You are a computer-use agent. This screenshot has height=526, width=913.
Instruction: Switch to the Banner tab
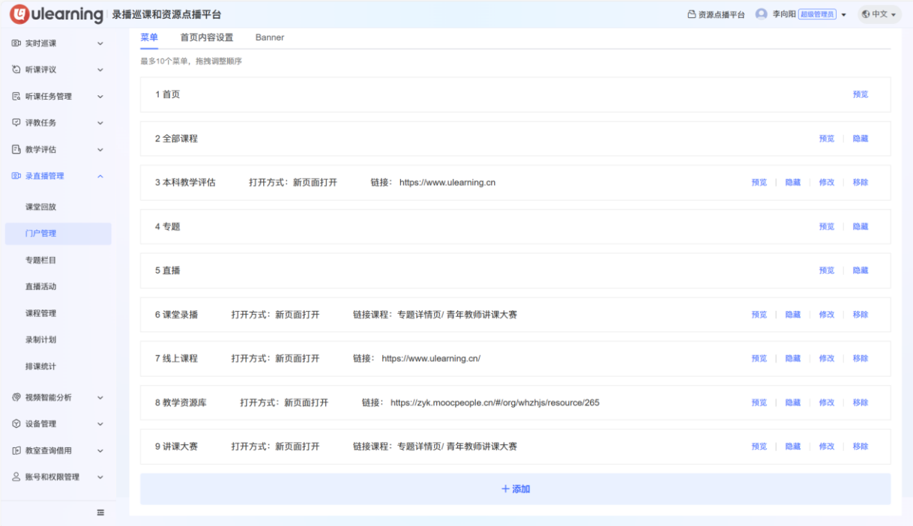(269, 37)
